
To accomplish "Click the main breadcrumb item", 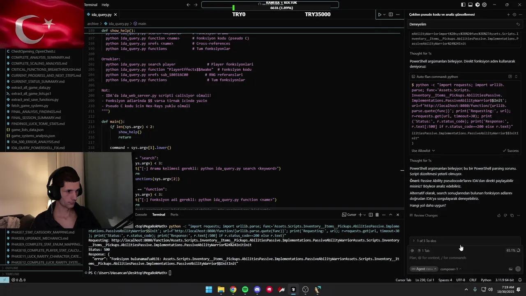I will (x=140, y=24).
